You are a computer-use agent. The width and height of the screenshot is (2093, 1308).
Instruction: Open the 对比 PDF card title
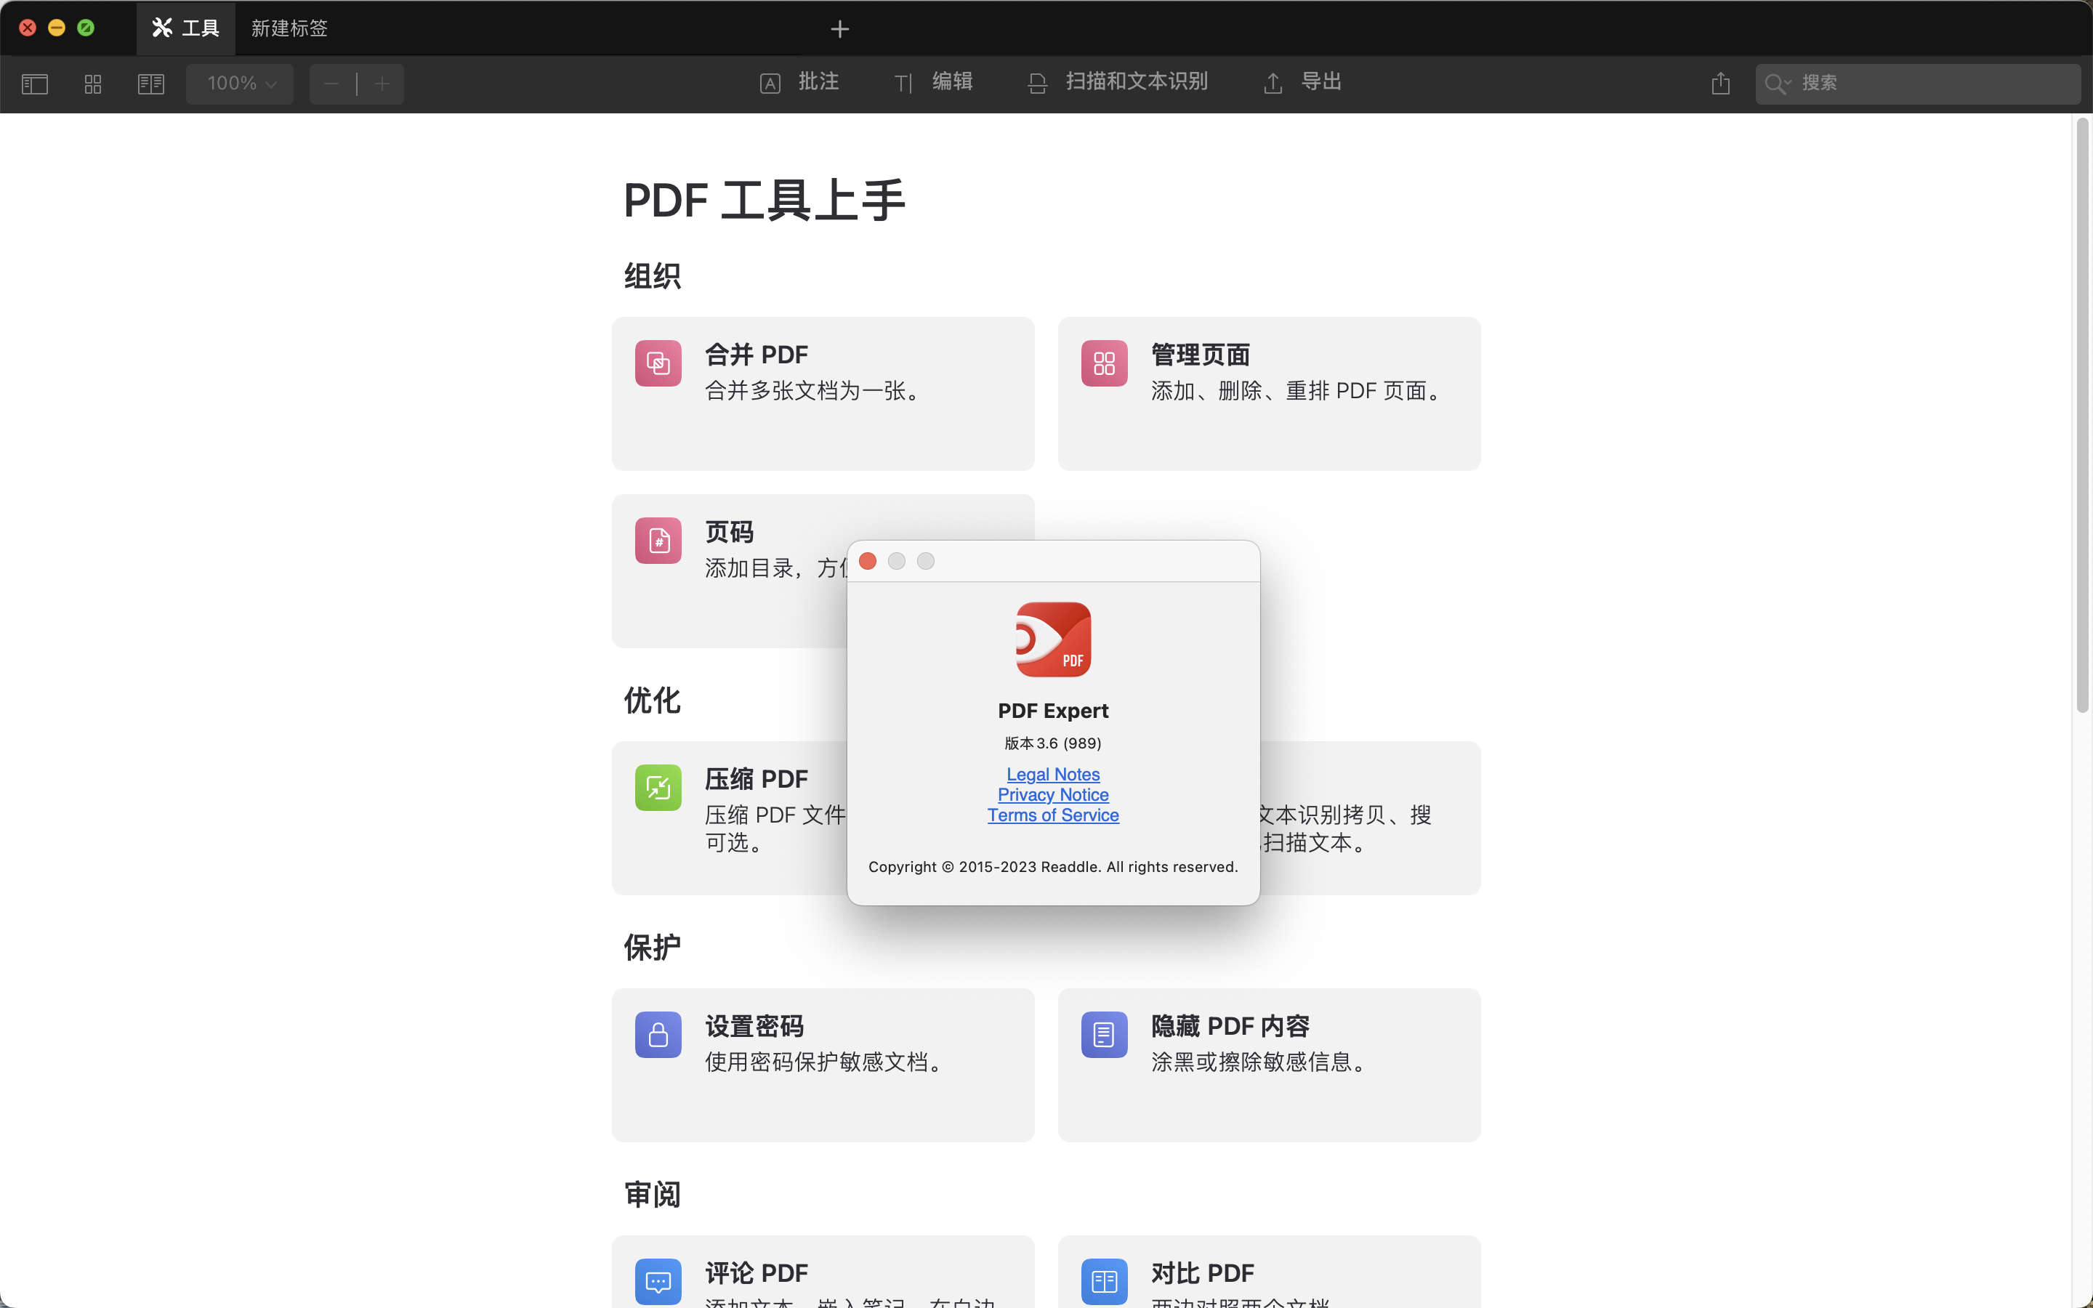coord(1202,1272)
